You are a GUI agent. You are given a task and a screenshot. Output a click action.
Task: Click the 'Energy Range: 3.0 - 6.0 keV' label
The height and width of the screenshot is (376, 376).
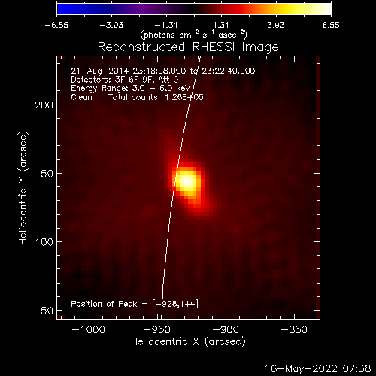coord(131,88)
